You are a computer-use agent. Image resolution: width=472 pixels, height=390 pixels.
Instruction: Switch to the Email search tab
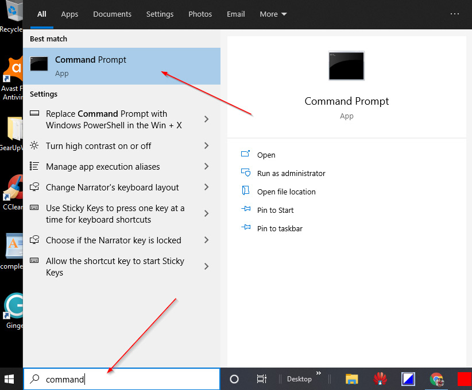[235, 14]
